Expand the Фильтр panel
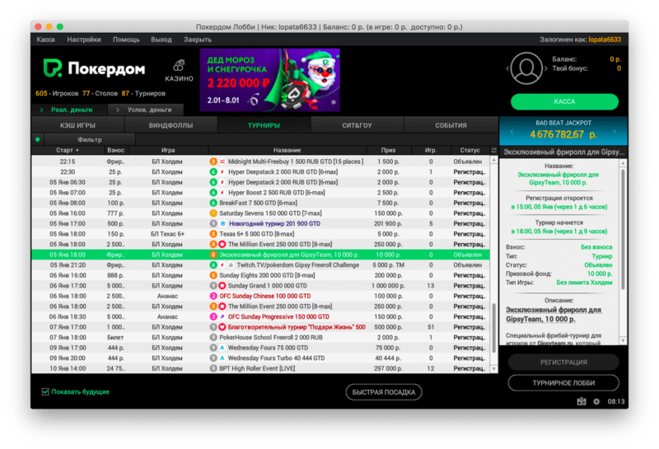 point(89,139)
